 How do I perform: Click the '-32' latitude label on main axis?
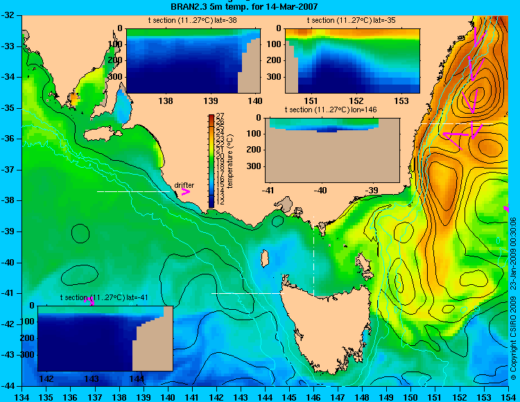tap(7, 15)
